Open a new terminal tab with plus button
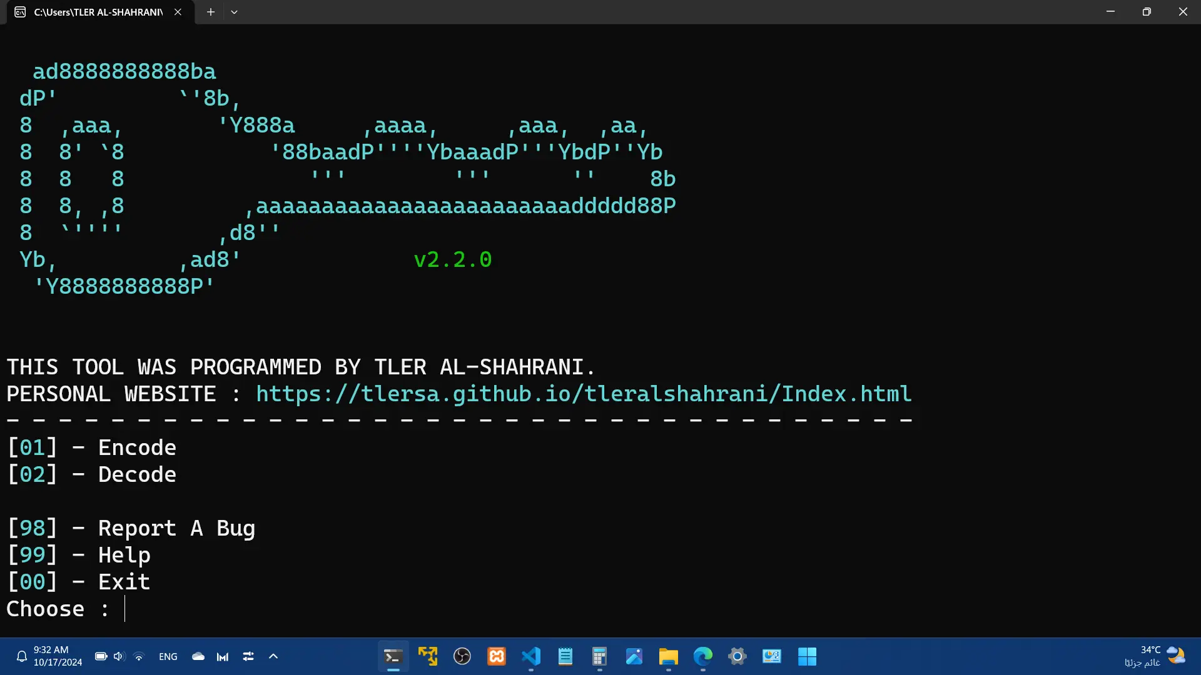This screenshot has width=1201, height=675. pyautogui.click(x=211, y=12)
